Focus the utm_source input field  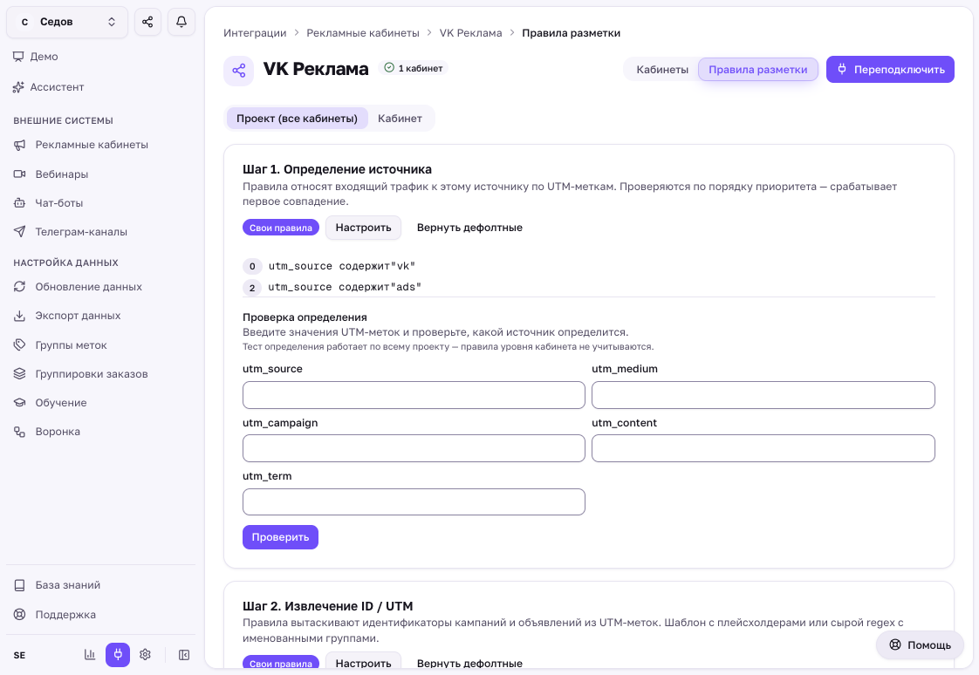pos(414,395)
